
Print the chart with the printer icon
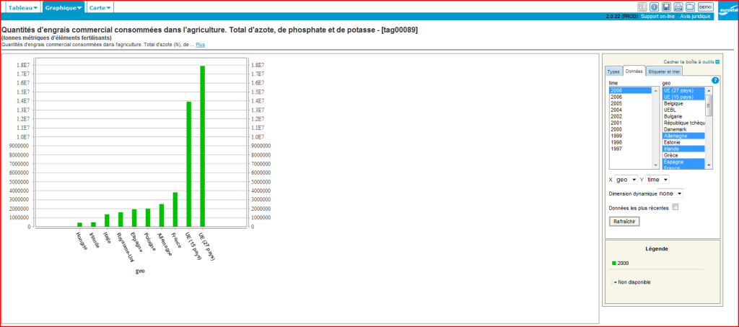click(x=678, y=6)
